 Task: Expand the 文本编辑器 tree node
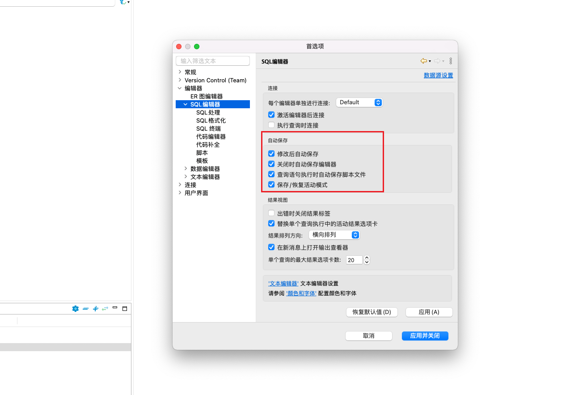[x=186, y=177]
